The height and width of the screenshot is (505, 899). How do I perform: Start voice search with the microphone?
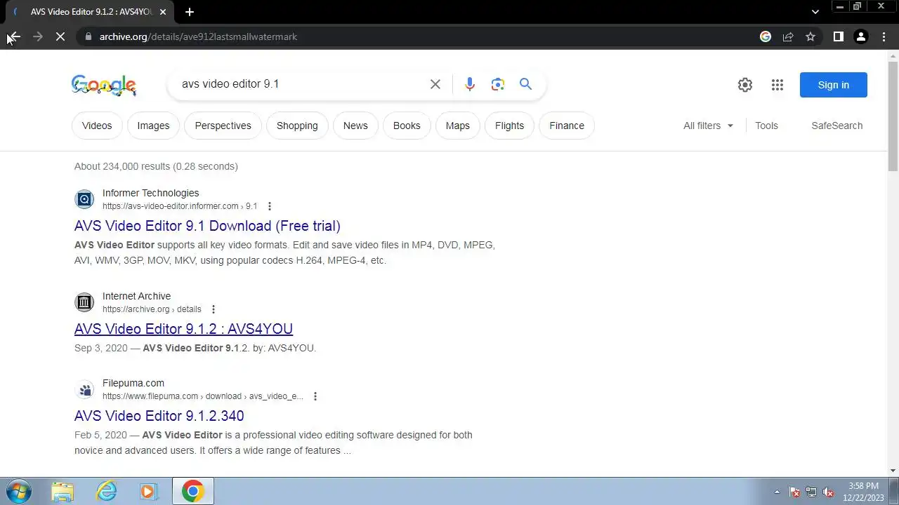tap(470, 84)
